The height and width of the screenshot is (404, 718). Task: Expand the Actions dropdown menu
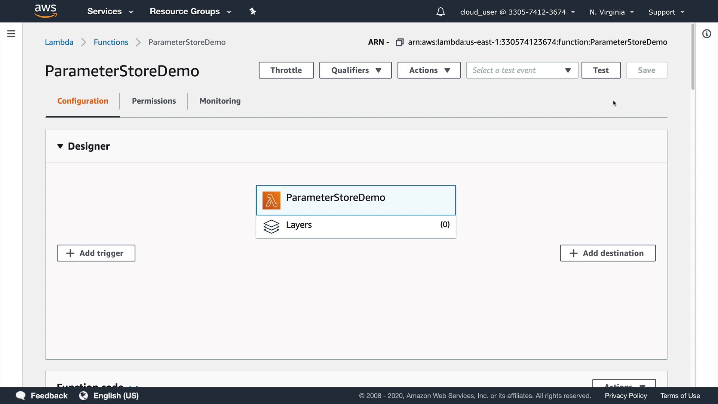coord(429,70)
